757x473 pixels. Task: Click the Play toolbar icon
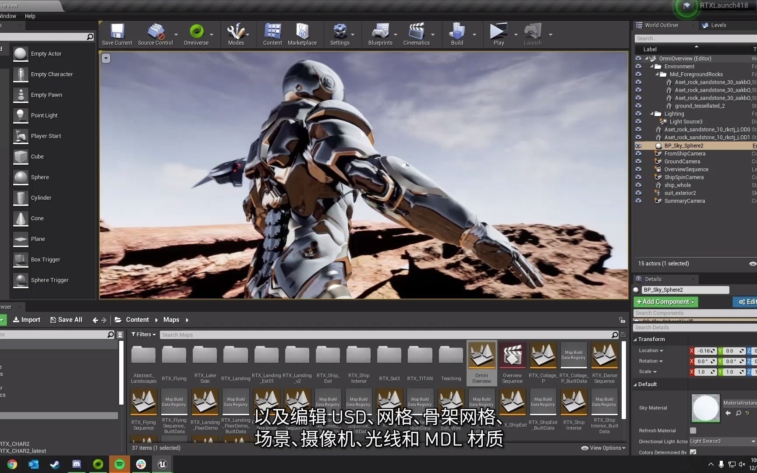(x=499, y=32)
